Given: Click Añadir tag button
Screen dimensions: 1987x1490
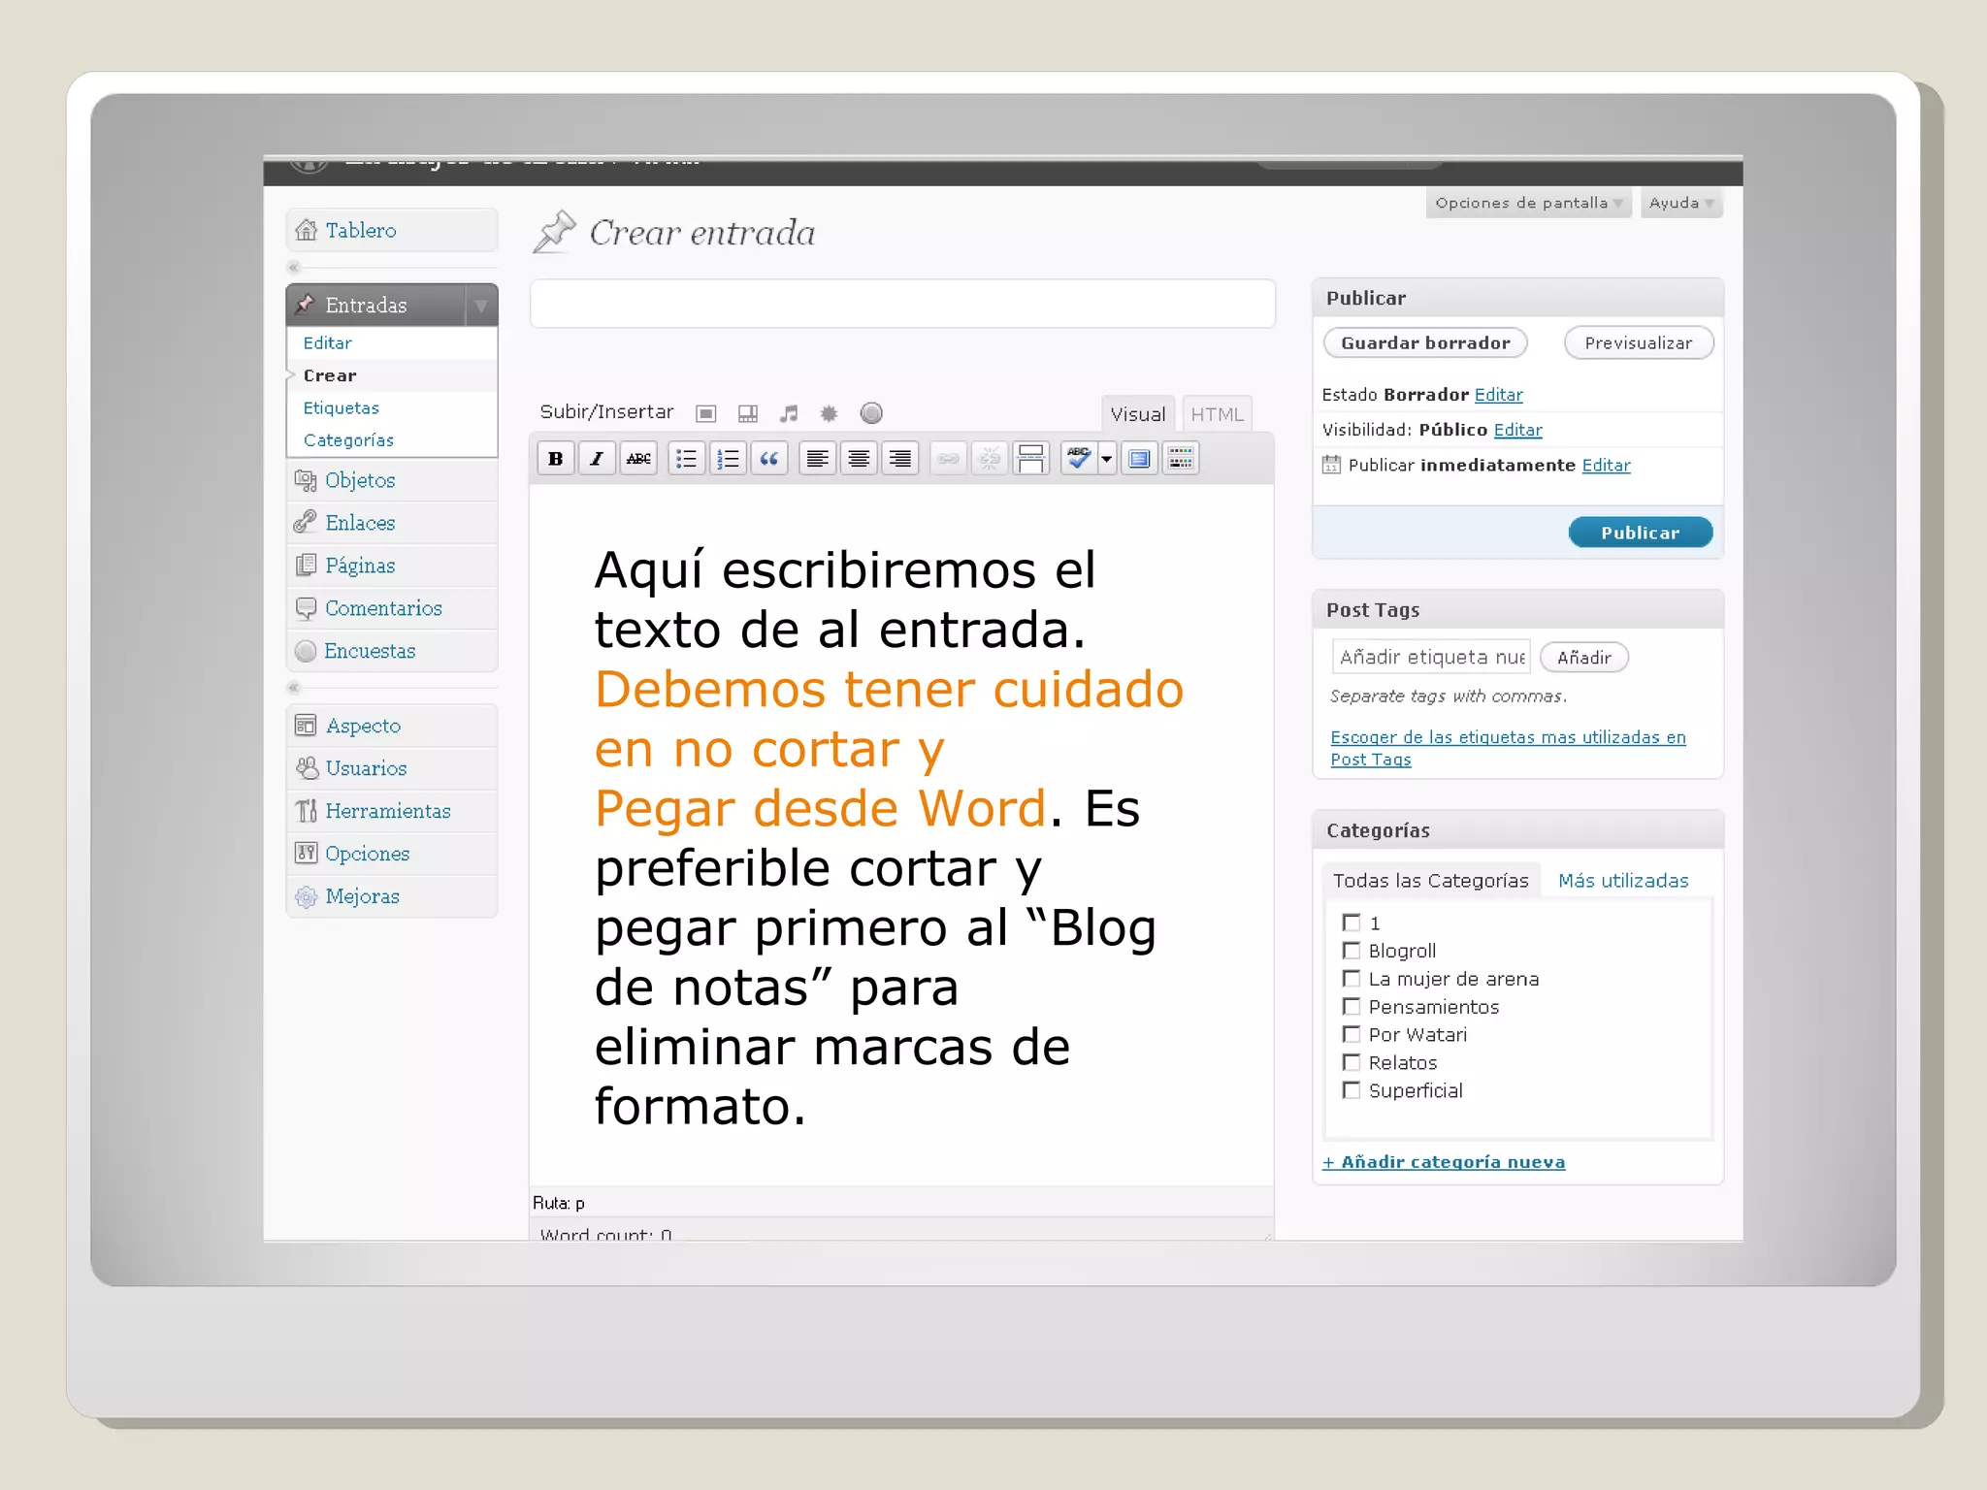Looking at the screenshot, I should click(x=1584, y=658).
